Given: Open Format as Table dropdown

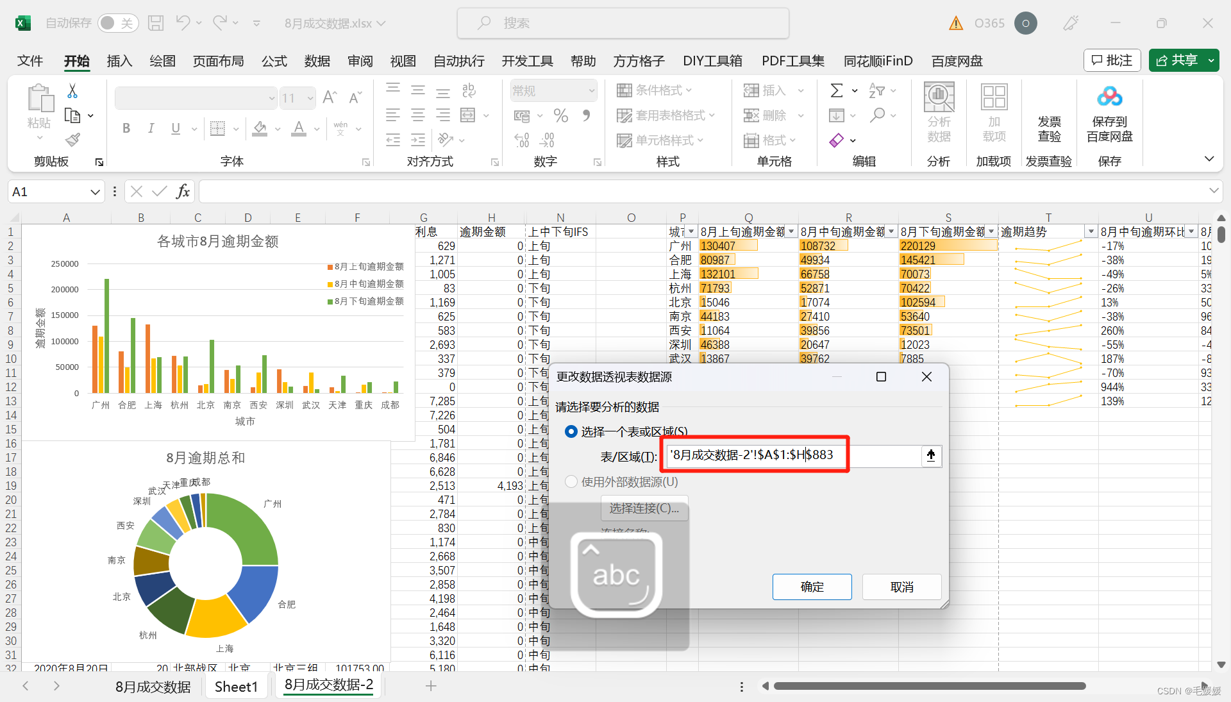Looking at the screenshot, I should click(x=666, y=115).
